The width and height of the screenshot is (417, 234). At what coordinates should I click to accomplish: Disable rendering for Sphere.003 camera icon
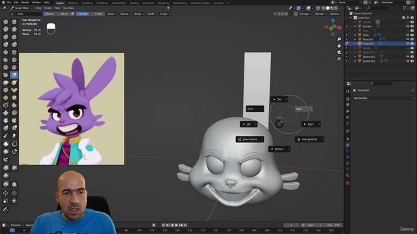tap(412, 60)
